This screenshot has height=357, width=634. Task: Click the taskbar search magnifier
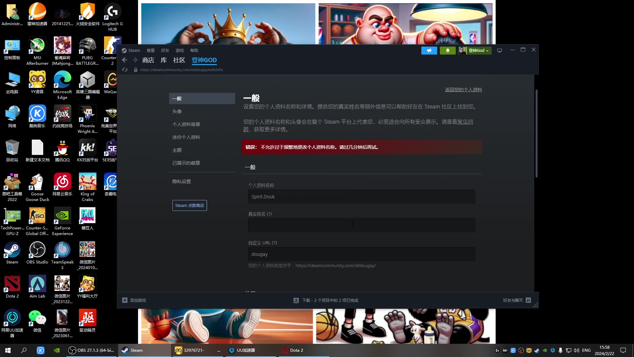coord(24,350)
